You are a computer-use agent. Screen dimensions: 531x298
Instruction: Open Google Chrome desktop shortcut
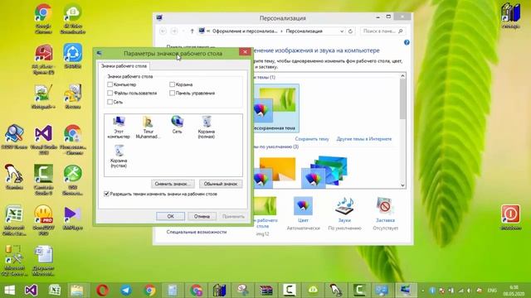43,18
